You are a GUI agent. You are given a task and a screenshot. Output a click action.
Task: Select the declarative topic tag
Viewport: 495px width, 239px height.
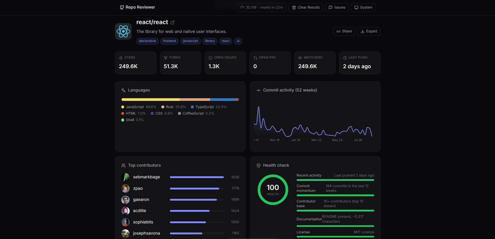pyautogui.click(x=148, y=41)
